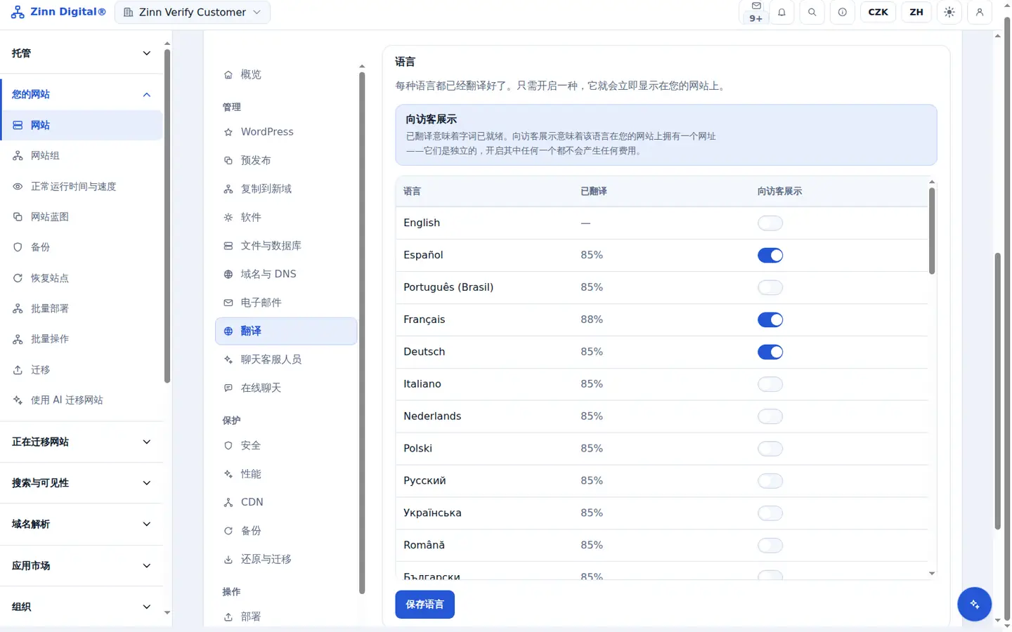
Task: Switch theme with the sun icon
Action: [x=949, y=12]
